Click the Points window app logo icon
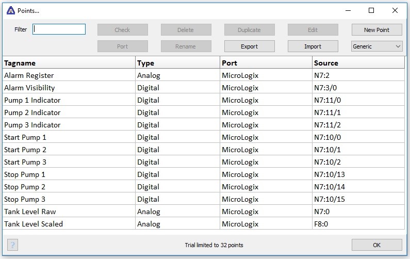 pos(11,10)
